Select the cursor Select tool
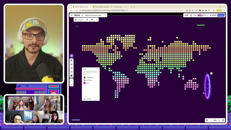 click(x=71, y=61)
